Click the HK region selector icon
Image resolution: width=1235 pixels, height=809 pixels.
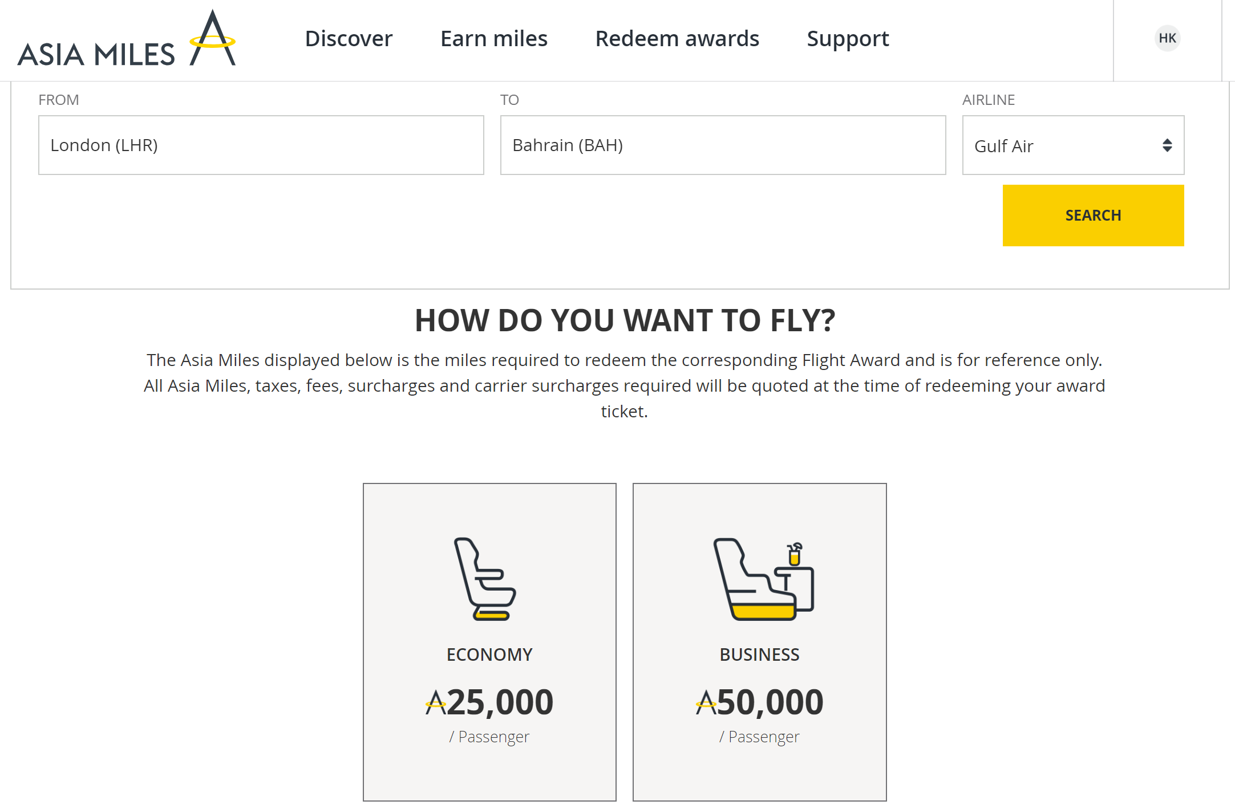[1167, 38]
